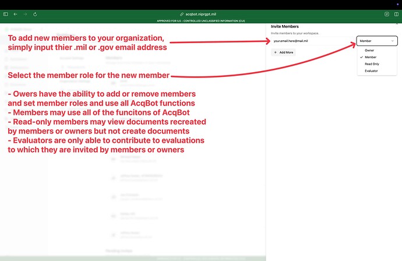402x261 pixels.
Task: Open the share icon in the browser toolbar
Action: [387, 14]
